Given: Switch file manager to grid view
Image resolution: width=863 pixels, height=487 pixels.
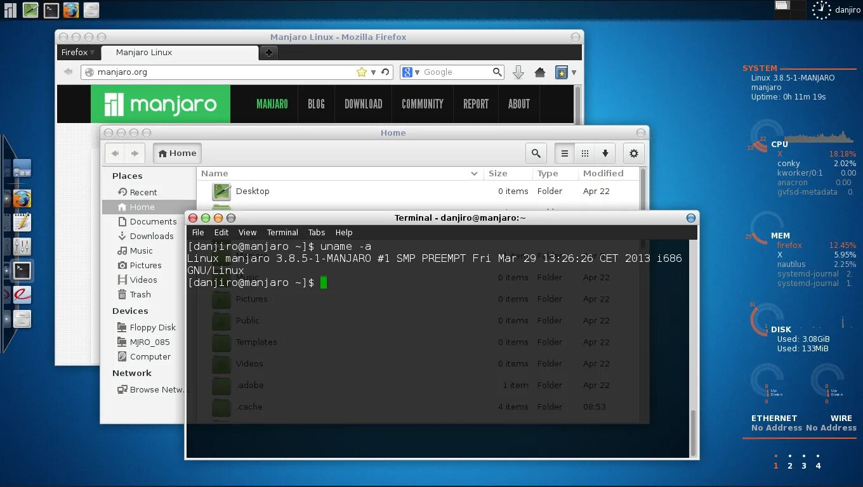Looking at the screenshot, I should pyautogui.click(x=585, y=153).
